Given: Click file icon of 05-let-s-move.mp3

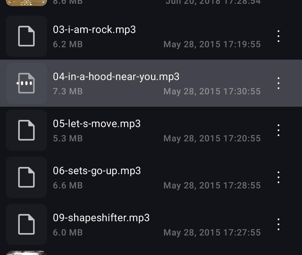Looking at the screenshot, I should click(x=26, y=130).
